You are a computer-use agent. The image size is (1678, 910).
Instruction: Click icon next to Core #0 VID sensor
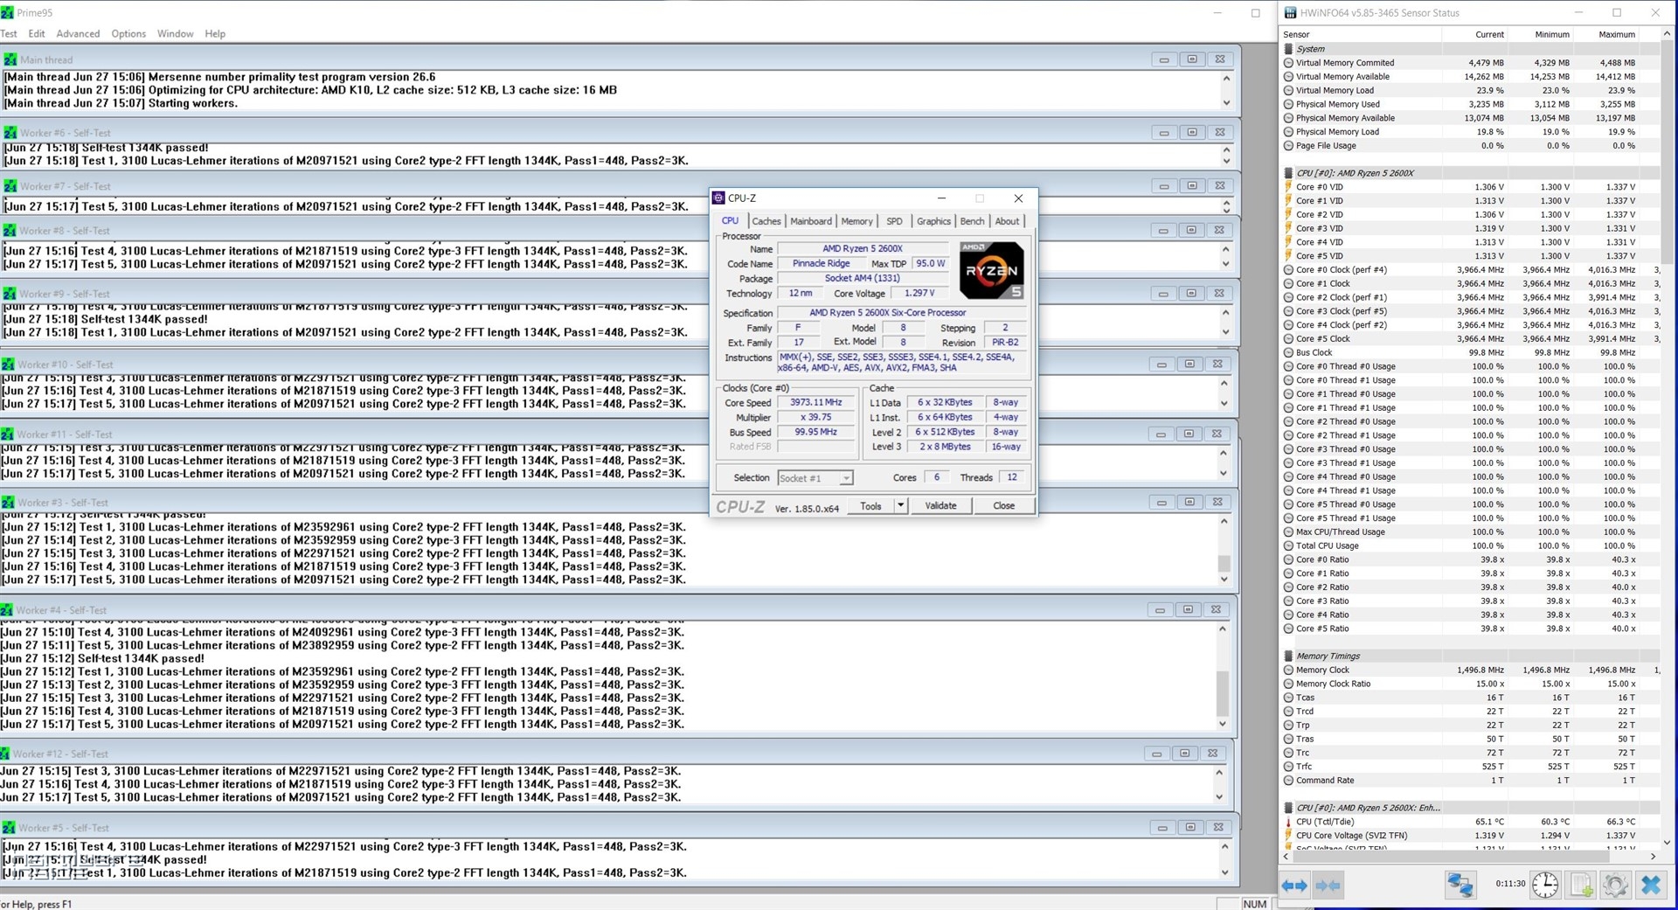point(1288,187)
